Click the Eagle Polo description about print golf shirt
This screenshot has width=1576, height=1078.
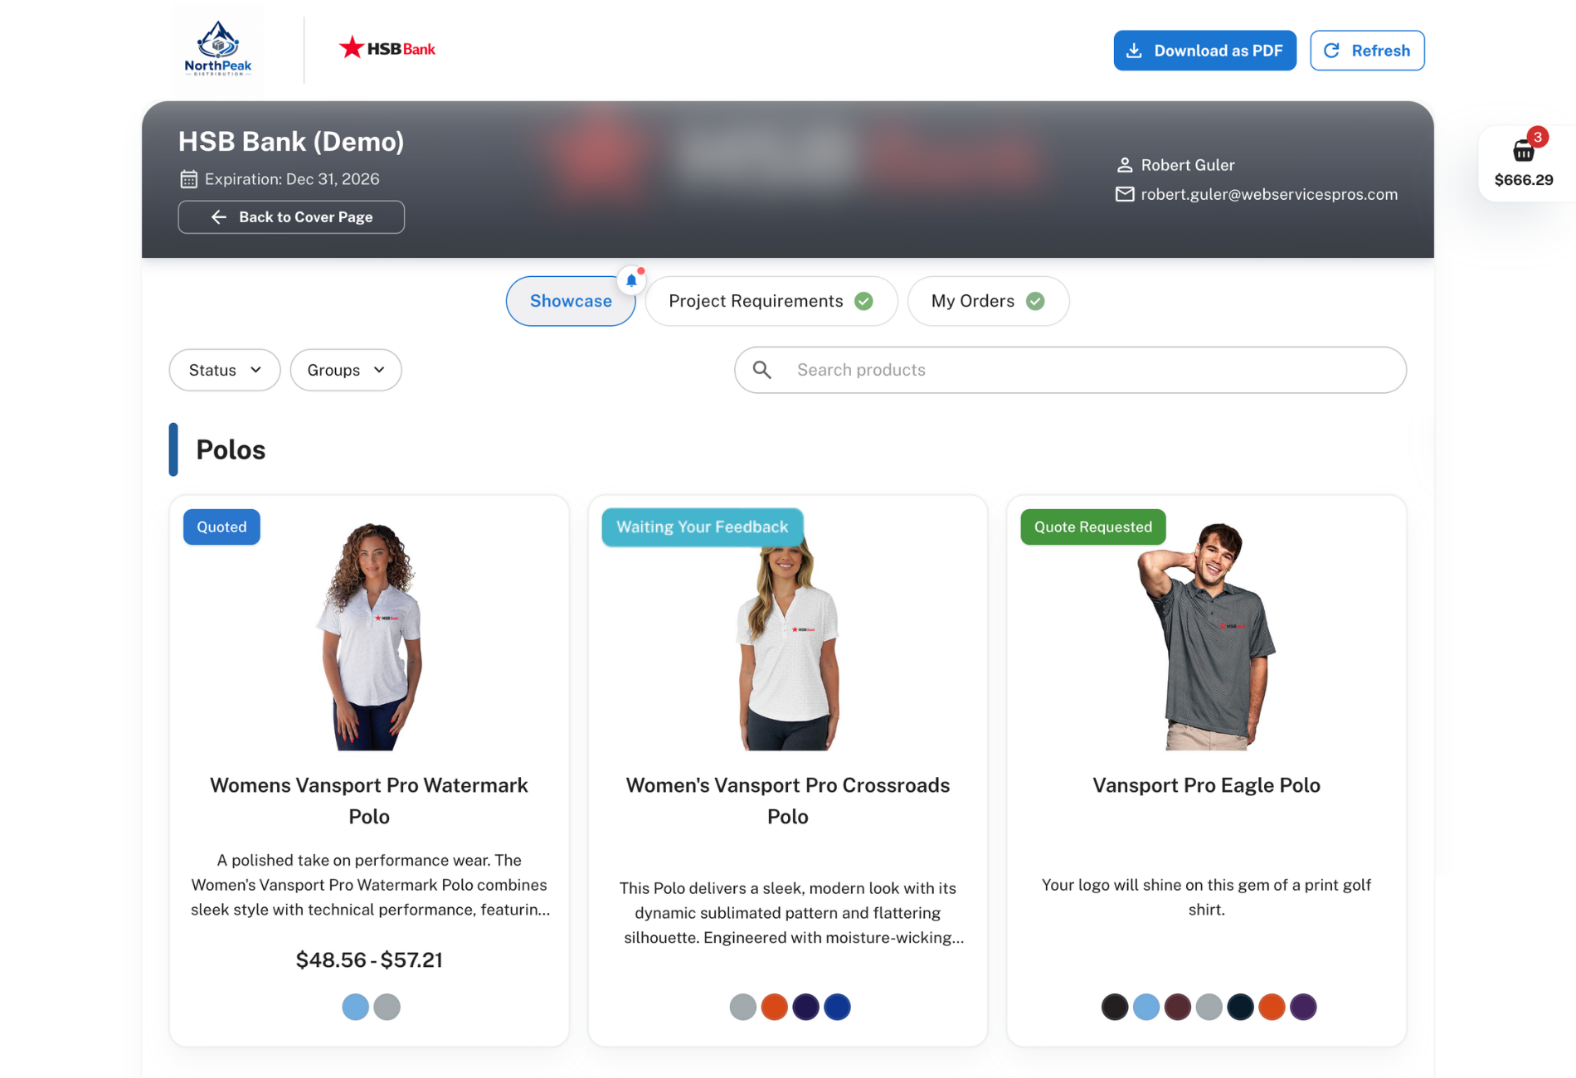click(x=1206, y=897)
